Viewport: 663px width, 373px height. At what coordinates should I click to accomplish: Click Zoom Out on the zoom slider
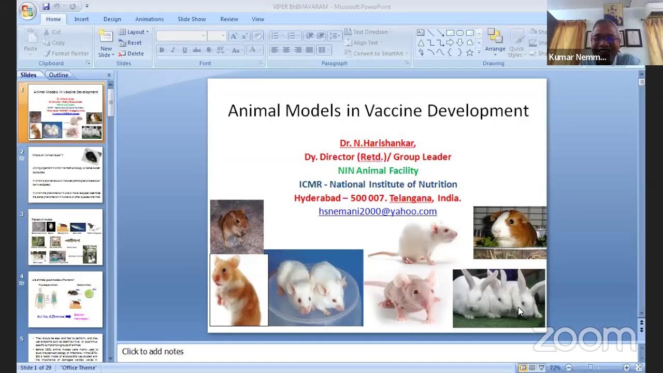click(569, 367)
